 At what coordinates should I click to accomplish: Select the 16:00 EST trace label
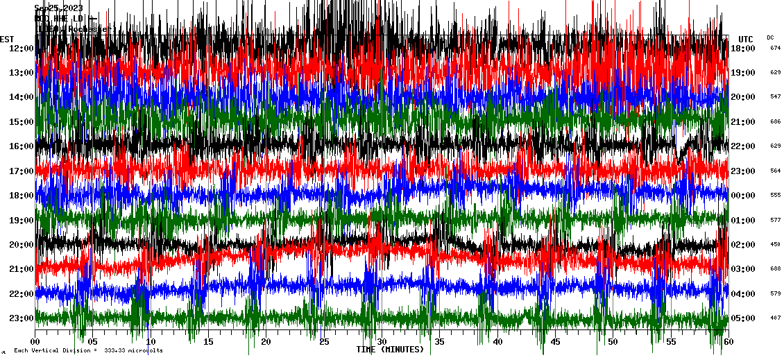click(21, 146)
